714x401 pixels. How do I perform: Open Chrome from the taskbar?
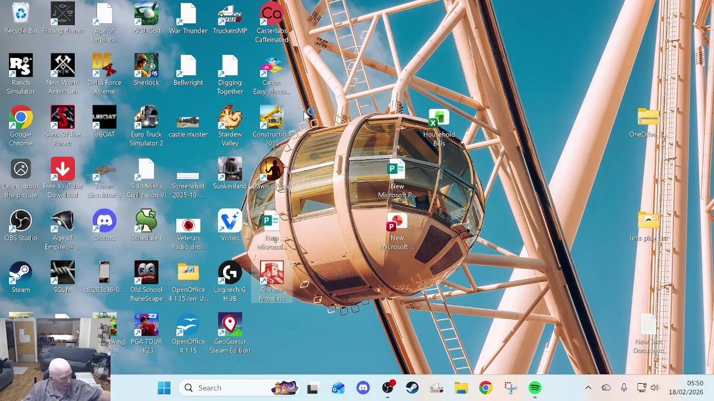[486, 388]
